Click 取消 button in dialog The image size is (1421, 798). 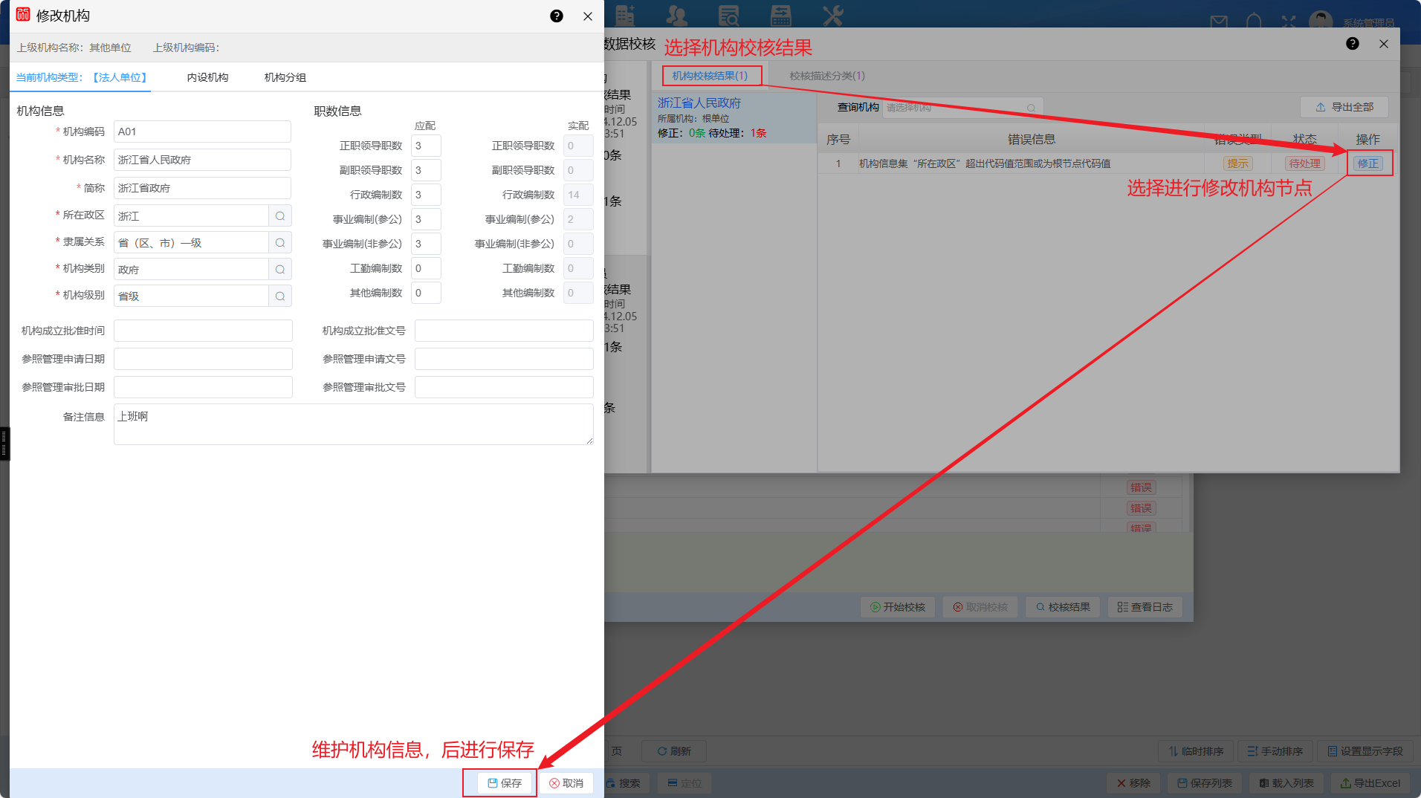coord(566,783)
